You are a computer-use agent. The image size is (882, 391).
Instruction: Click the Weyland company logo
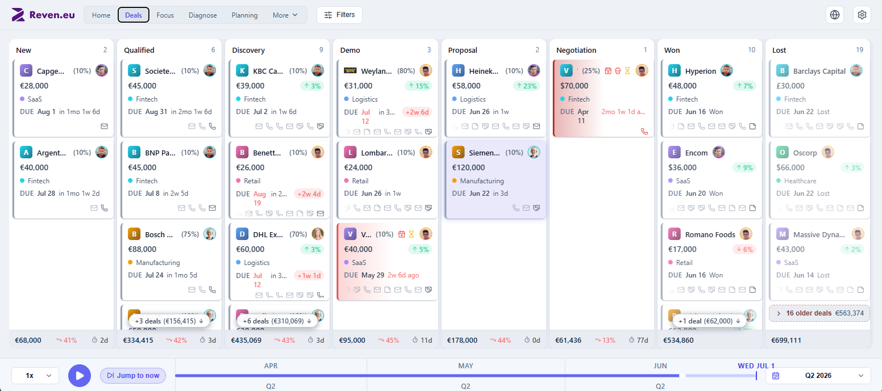point(350,71)
